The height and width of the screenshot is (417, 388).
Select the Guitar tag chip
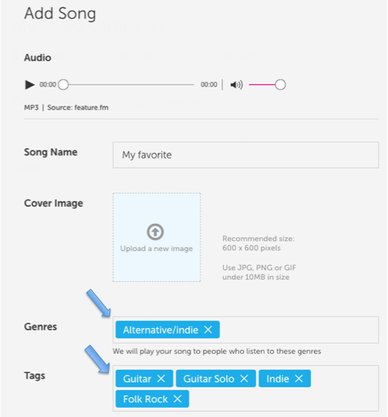tap(137, 378)
